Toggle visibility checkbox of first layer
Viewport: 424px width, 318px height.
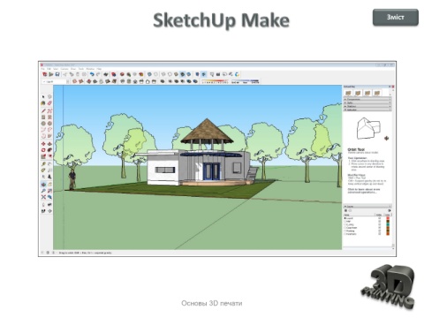click(x=380, y=218)
